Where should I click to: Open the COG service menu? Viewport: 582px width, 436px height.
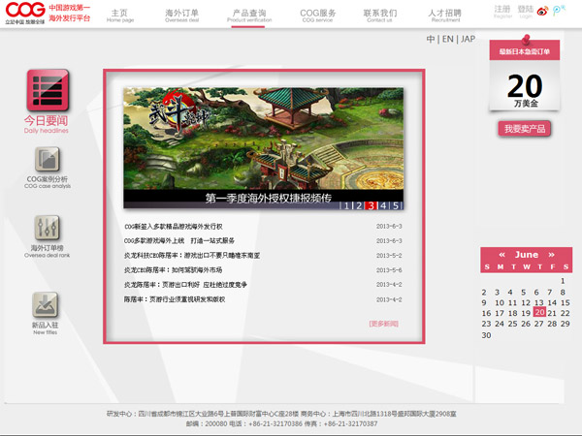[x=318, y=16]
